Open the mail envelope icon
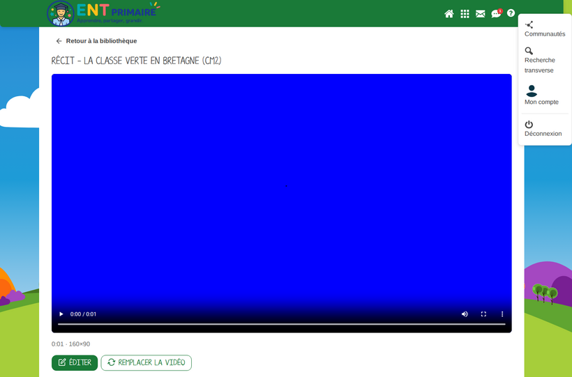The width and height of the screenshot is (572, 377). point(481,14)
